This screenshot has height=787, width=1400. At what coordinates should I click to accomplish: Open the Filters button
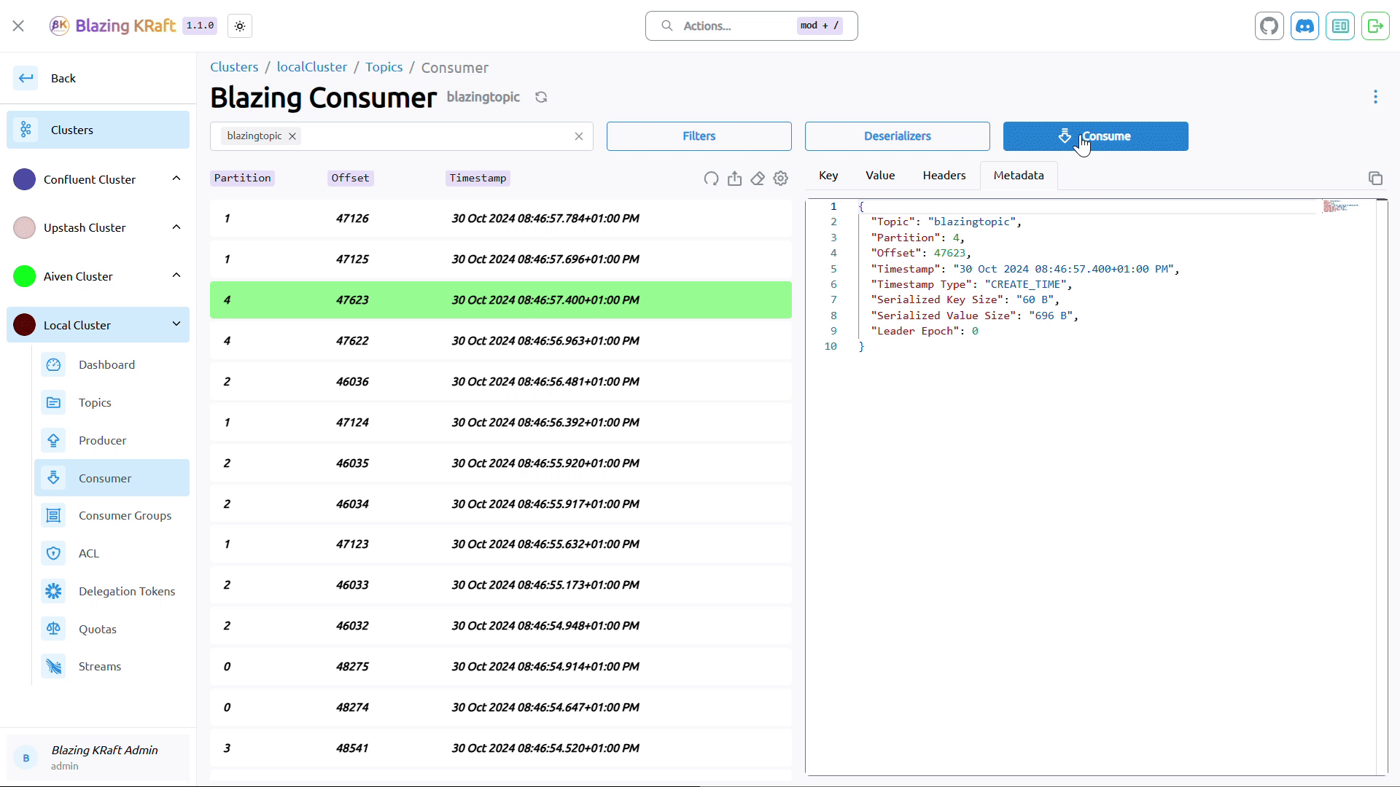[x=699, y=136]
